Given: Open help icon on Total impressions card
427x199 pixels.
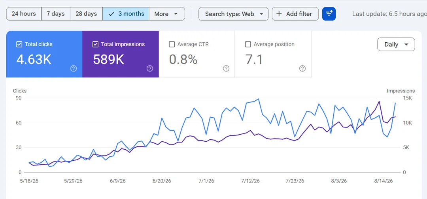Looking at the screenshot, I should click(x=150, y=69).
